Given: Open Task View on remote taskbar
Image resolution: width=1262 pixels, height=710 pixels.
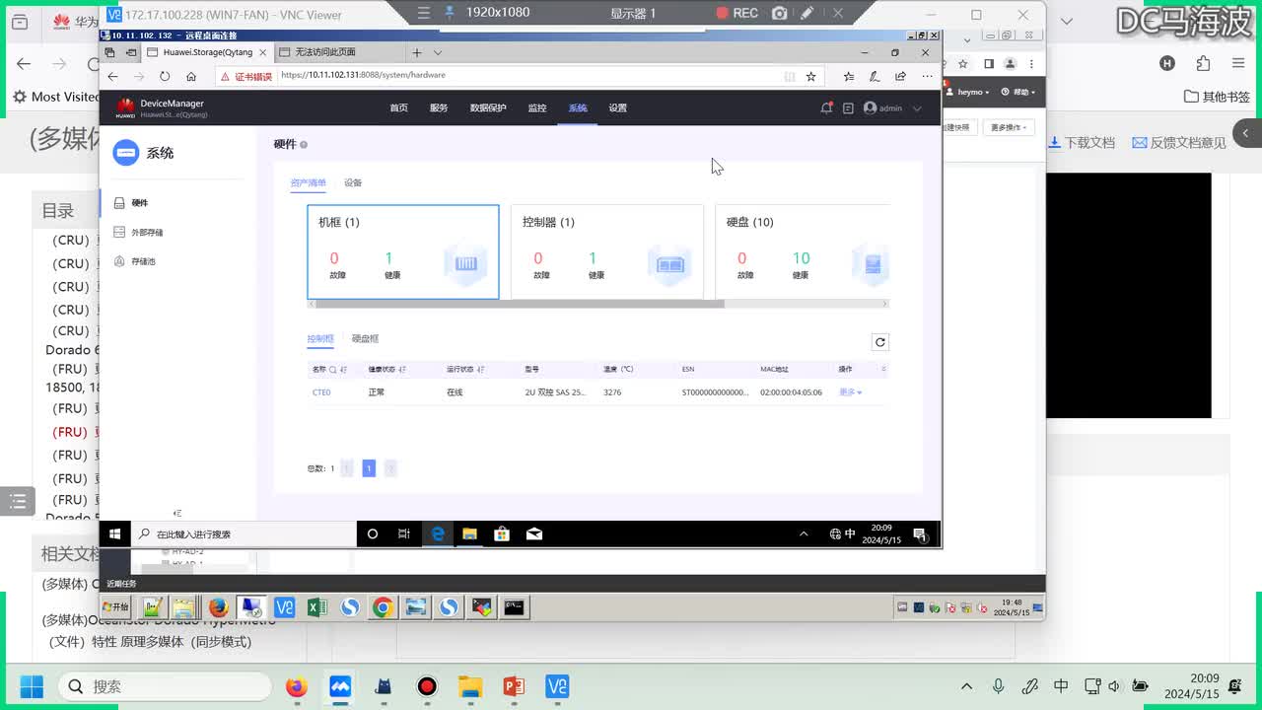Looking at the screenshot, I should pos(404,533).
